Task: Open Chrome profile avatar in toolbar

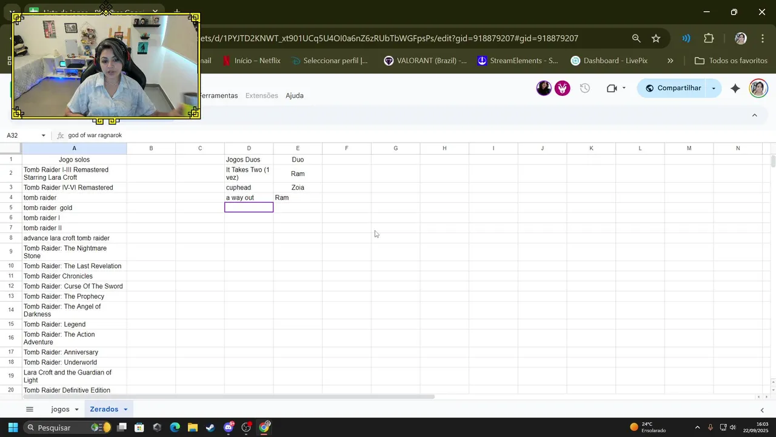Action: point(740,38)
